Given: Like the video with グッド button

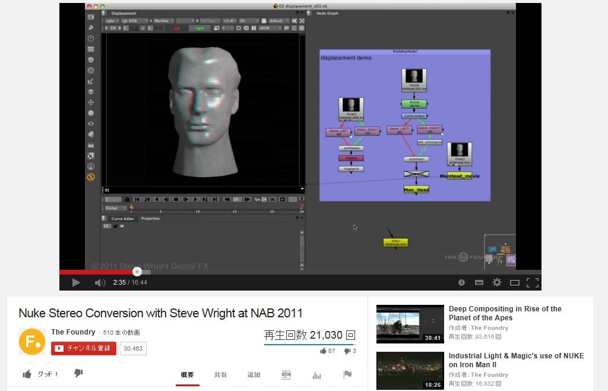Looking at the screenshot, I should tap(41, 374).
